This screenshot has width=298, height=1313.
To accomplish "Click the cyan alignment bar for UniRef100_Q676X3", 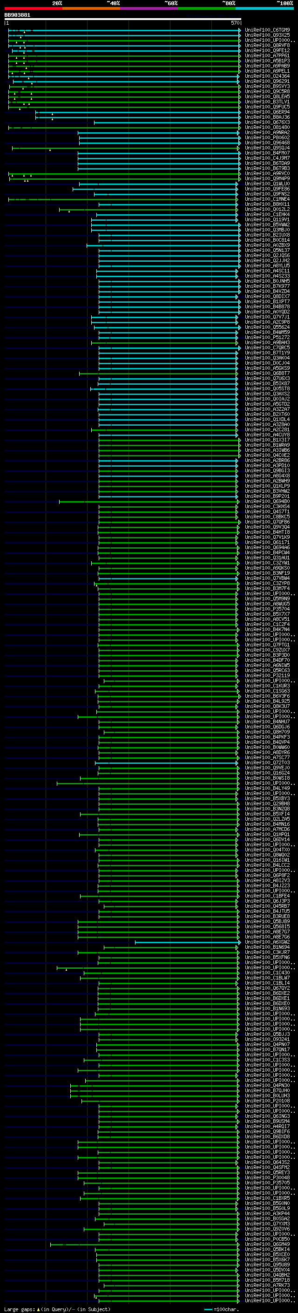I will (167, 122).
